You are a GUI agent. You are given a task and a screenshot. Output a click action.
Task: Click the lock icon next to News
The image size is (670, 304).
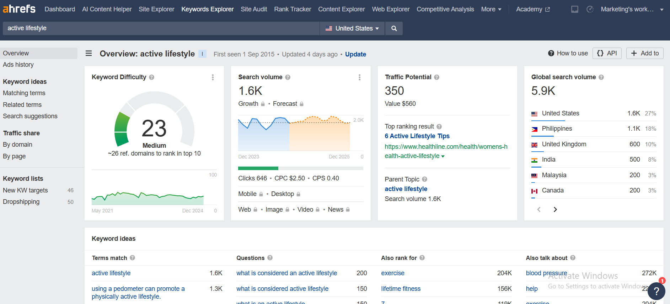click(x=348, y=210)
